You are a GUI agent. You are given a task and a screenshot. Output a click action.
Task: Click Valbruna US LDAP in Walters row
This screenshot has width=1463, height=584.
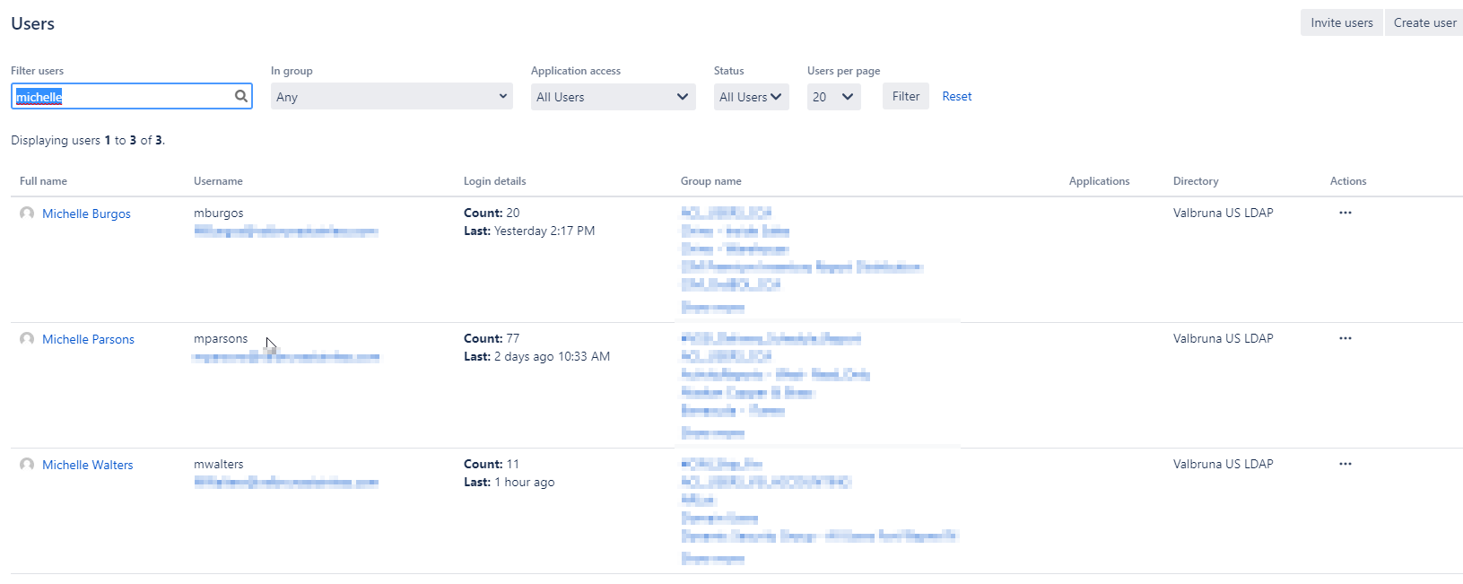pyautogui.click(x=1224, y=464)
